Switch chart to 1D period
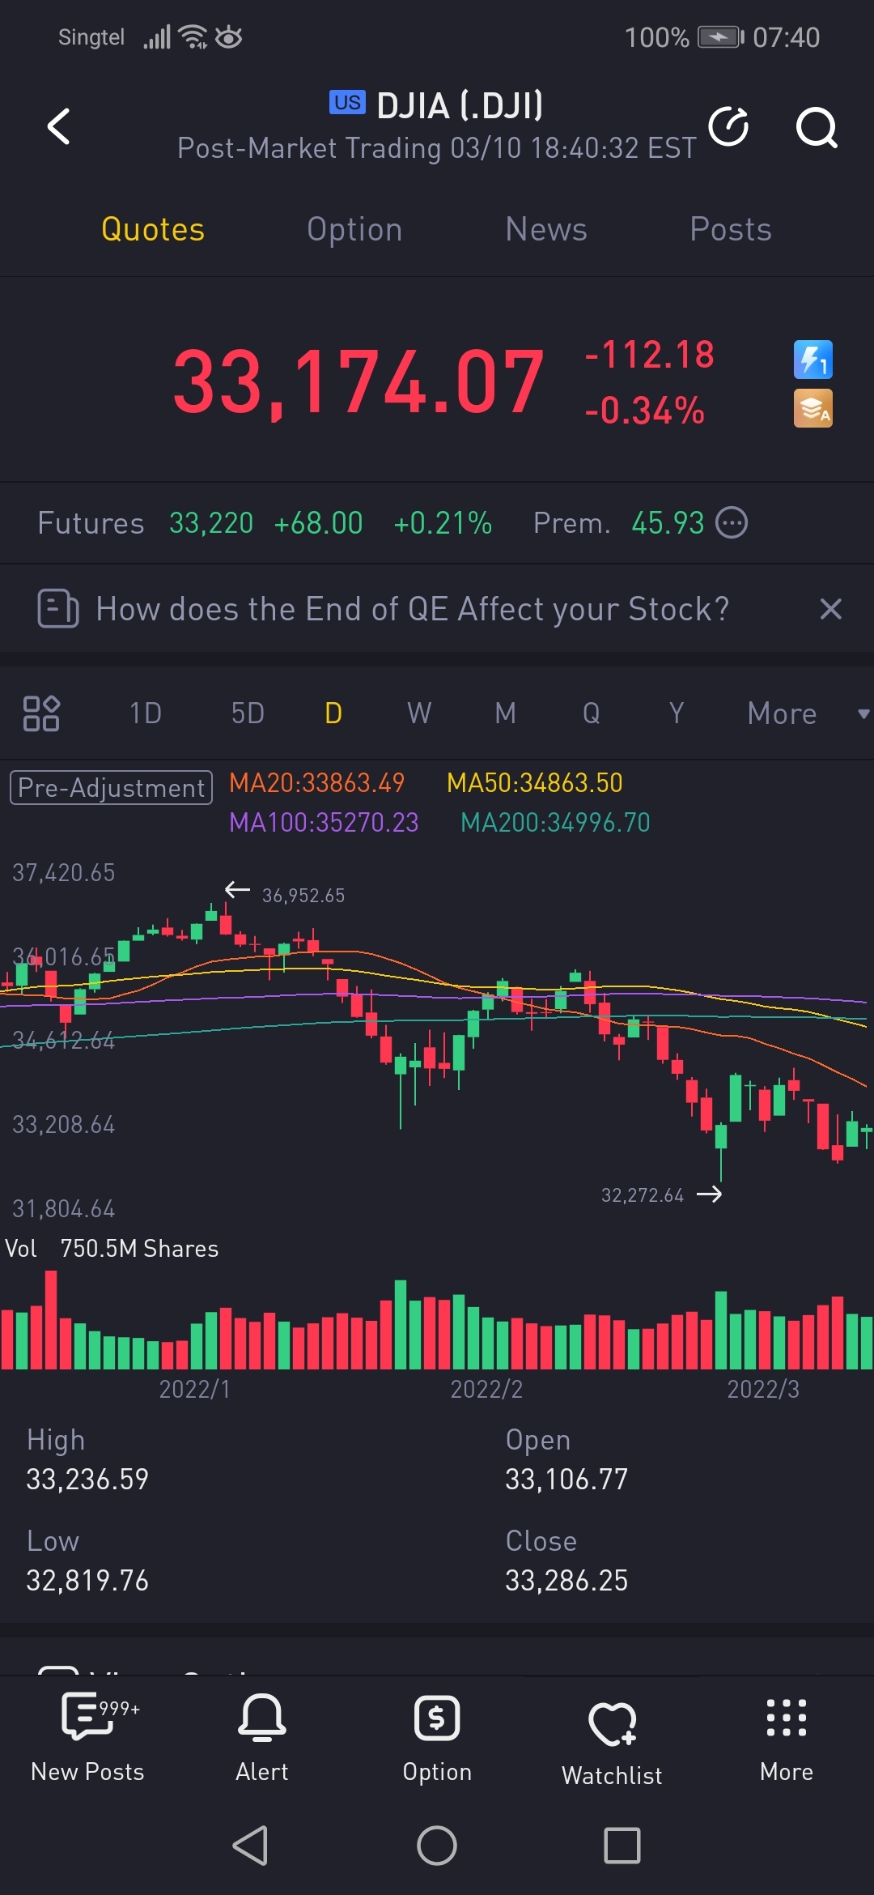The height and width of the screenshot is (1895, 874). click(x=146, y=713)
